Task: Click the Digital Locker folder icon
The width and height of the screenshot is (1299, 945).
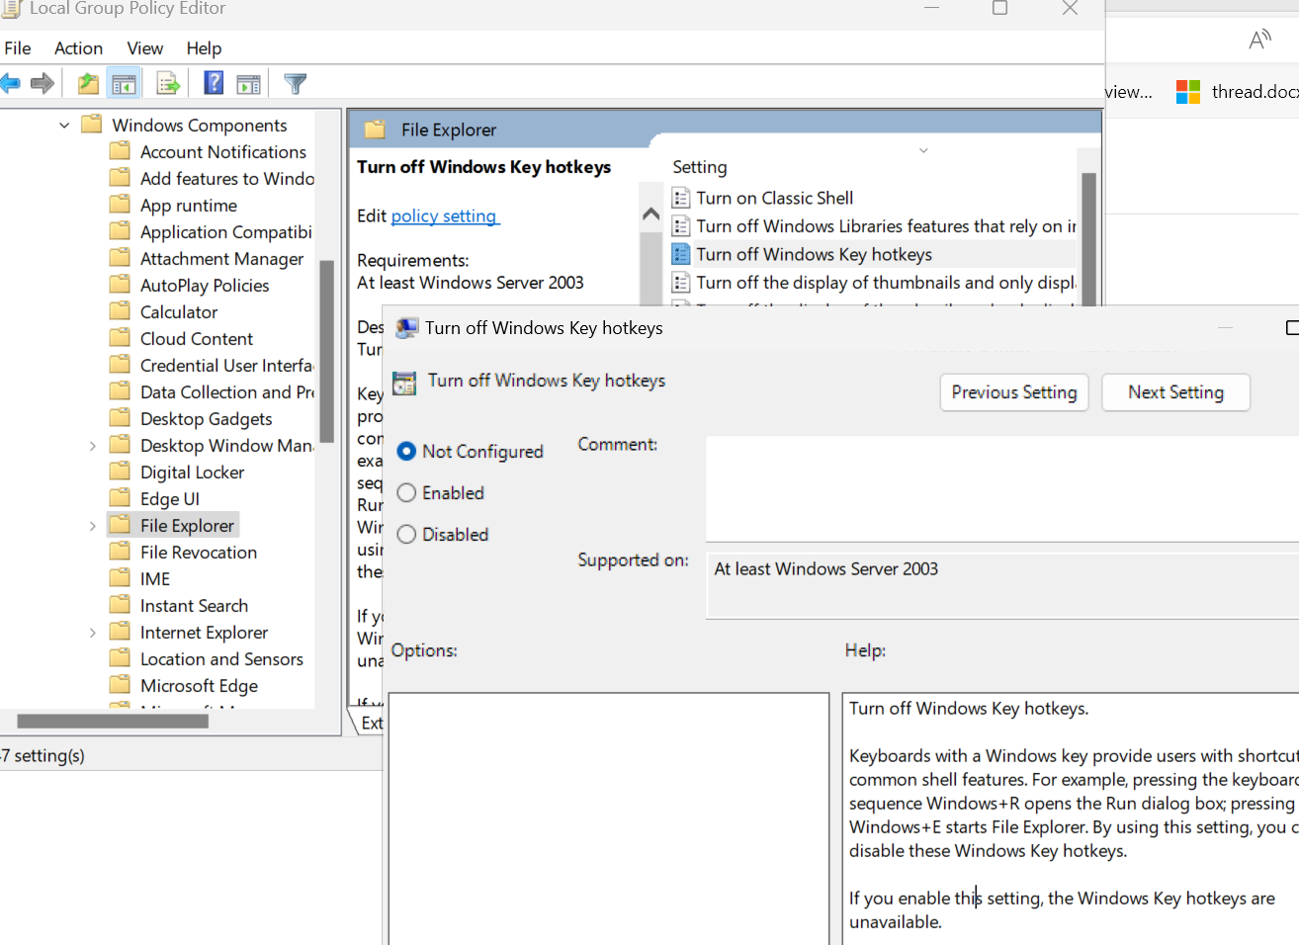Action: point(120,472)
